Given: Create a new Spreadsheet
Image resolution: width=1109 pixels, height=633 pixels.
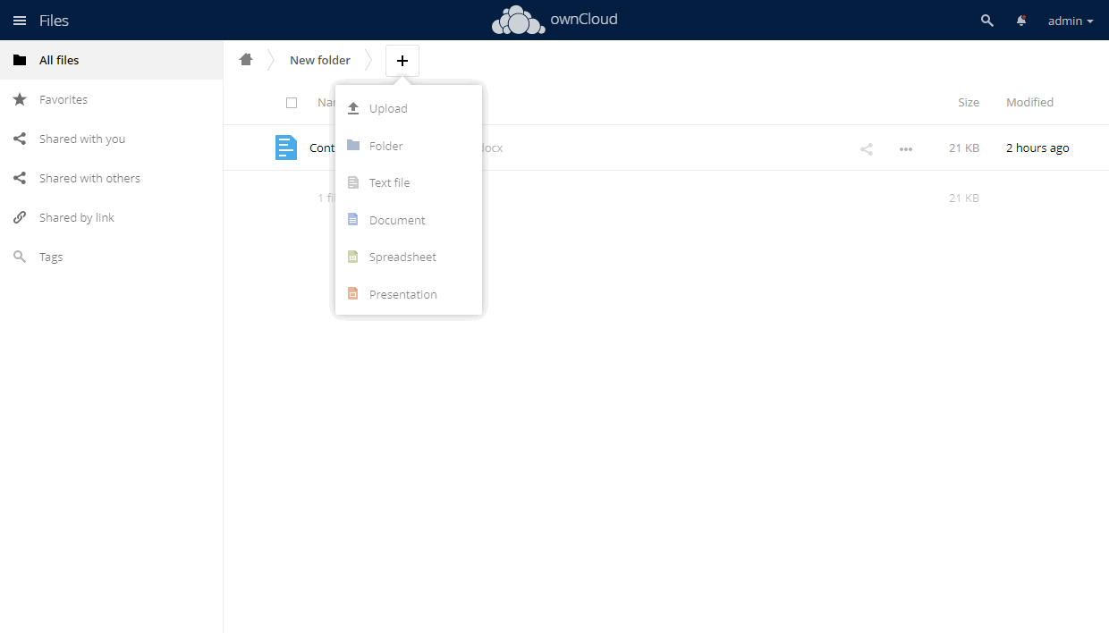Looking at the screenshot, I should (402, 257).
